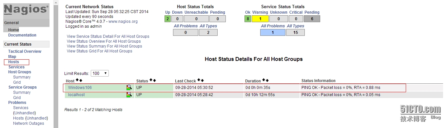Open the Windows106 host link
The height and width of the screenshot is (128, 447).
click(x=80, y=88)
